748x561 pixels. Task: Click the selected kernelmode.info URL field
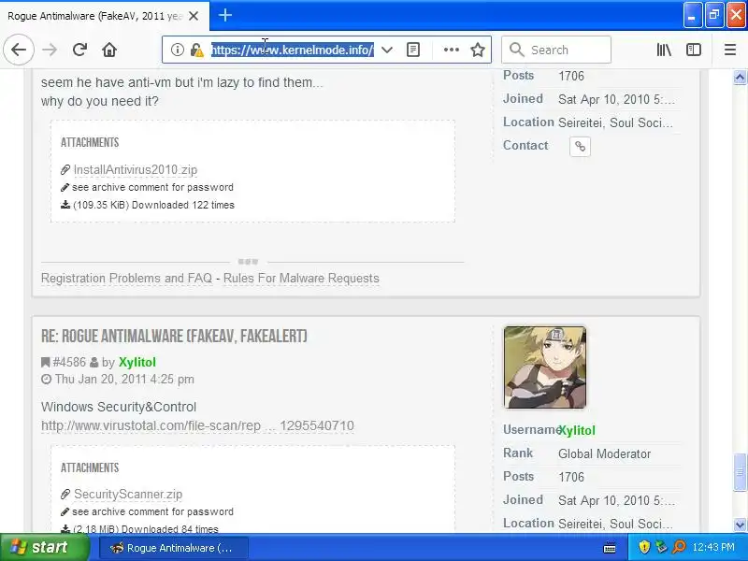[293, 50]
